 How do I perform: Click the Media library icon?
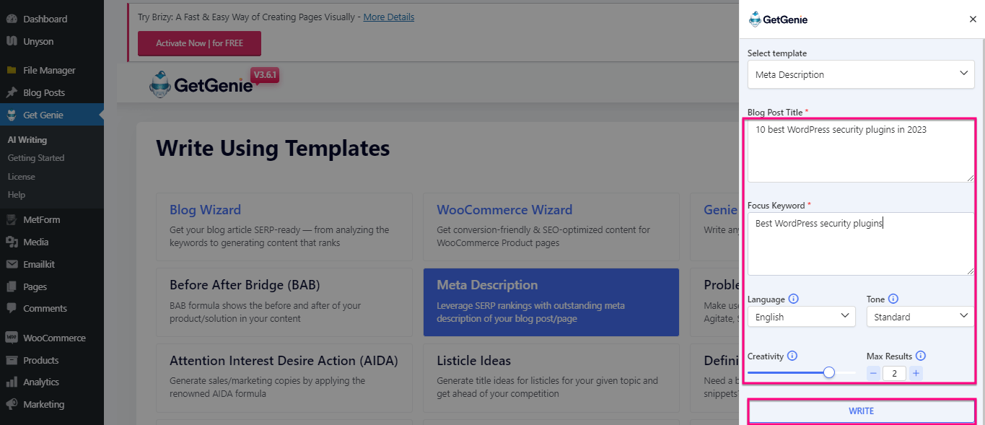12,242
